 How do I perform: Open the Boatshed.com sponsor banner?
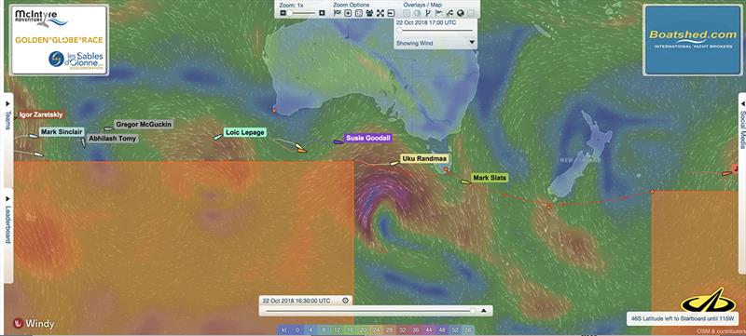(692, 40)
